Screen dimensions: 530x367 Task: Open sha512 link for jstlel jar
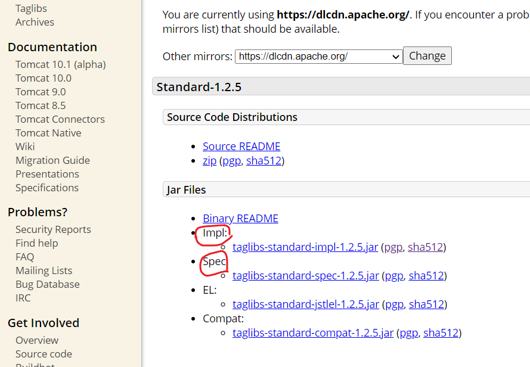pyautogui.click(x=426, y=304)
